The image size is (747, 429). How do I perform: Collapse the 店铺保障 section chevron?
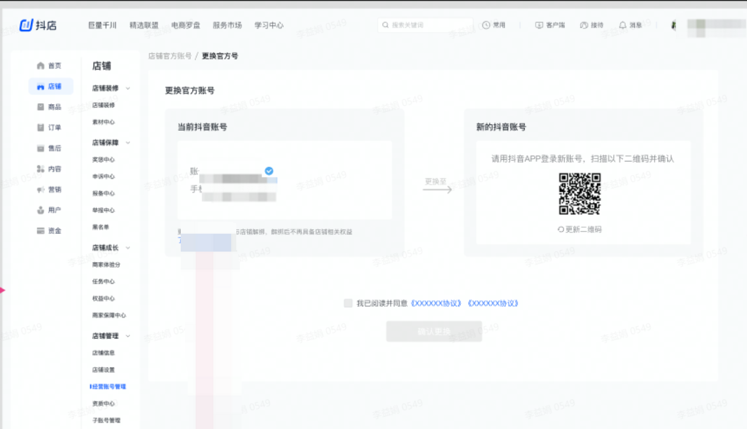pos(128,143)
